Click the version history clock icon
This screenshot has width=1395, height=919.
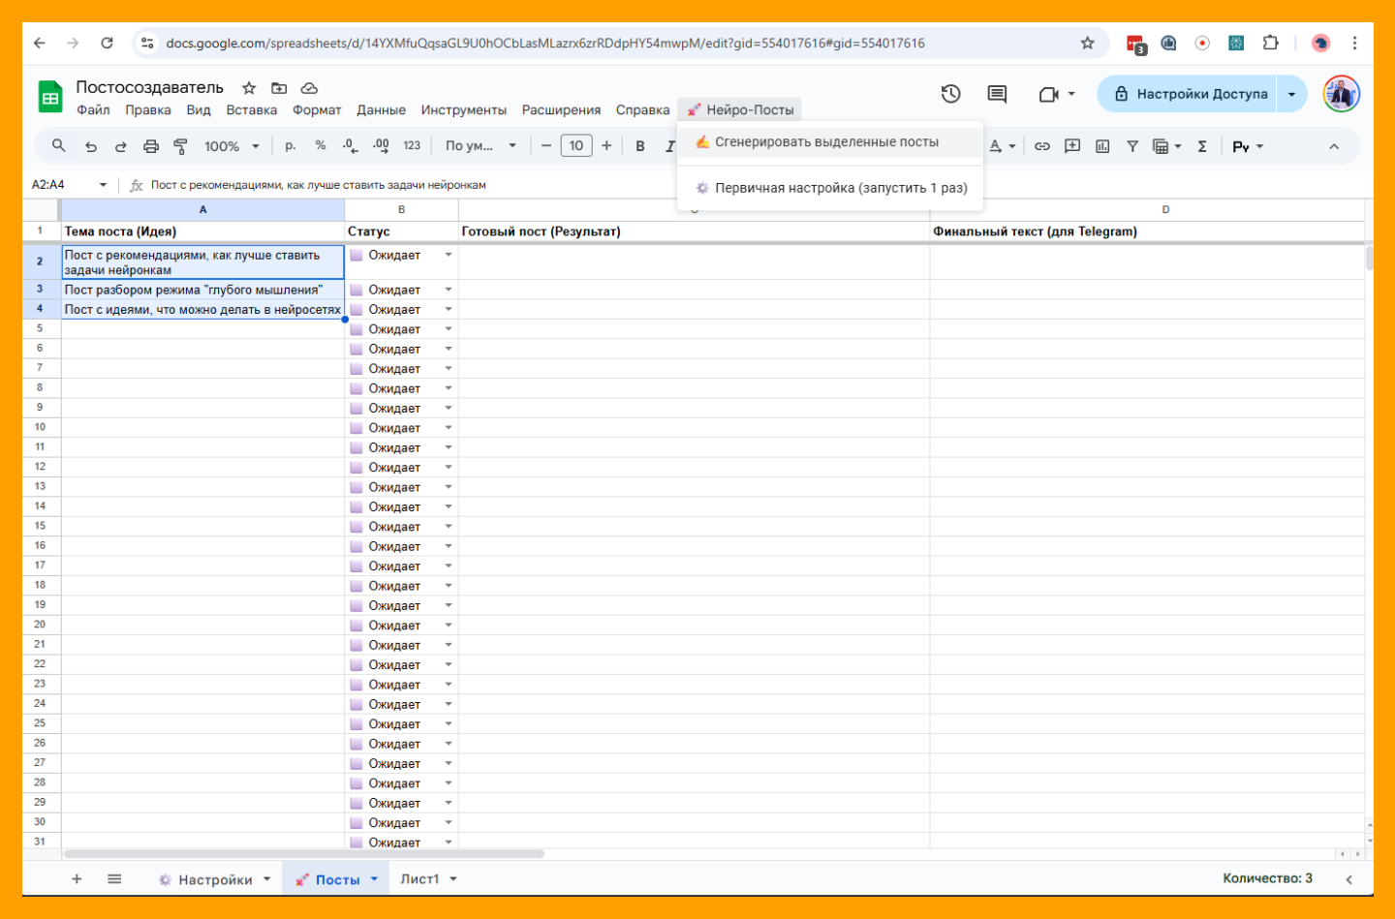[950, 94]
